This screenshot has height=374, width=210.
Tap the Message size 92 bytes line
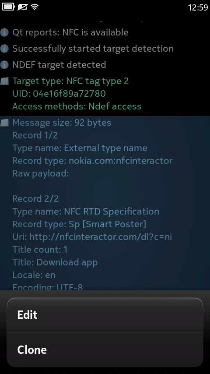(x=62, y=123)
